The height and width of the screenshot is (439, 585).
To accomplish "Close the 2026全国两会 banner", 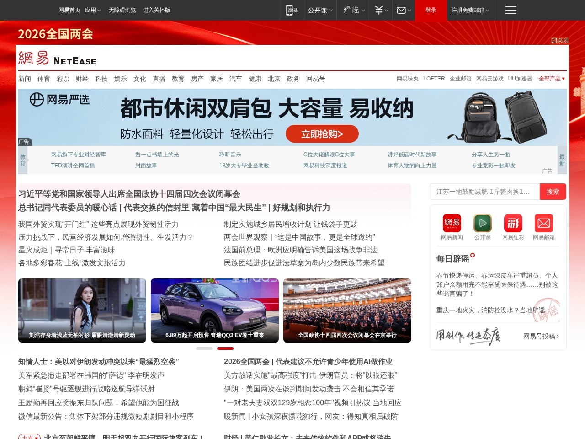I will [559, 41].
